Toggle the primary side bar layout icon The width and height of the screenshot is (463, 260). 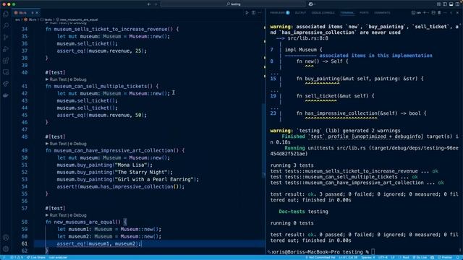(x=445, y=4)
